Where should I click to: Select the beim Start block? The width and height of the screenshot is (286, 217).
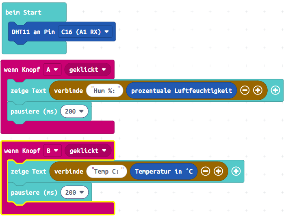[x=24, y=12]
